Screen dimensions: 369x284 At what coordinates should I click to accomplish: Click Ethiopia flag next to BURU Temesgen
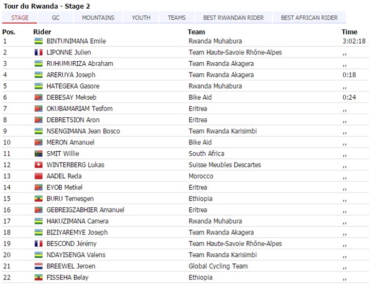38,199
